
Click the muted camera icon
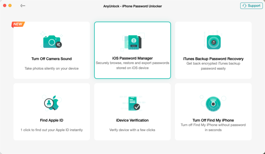click(x=52, y=41)
